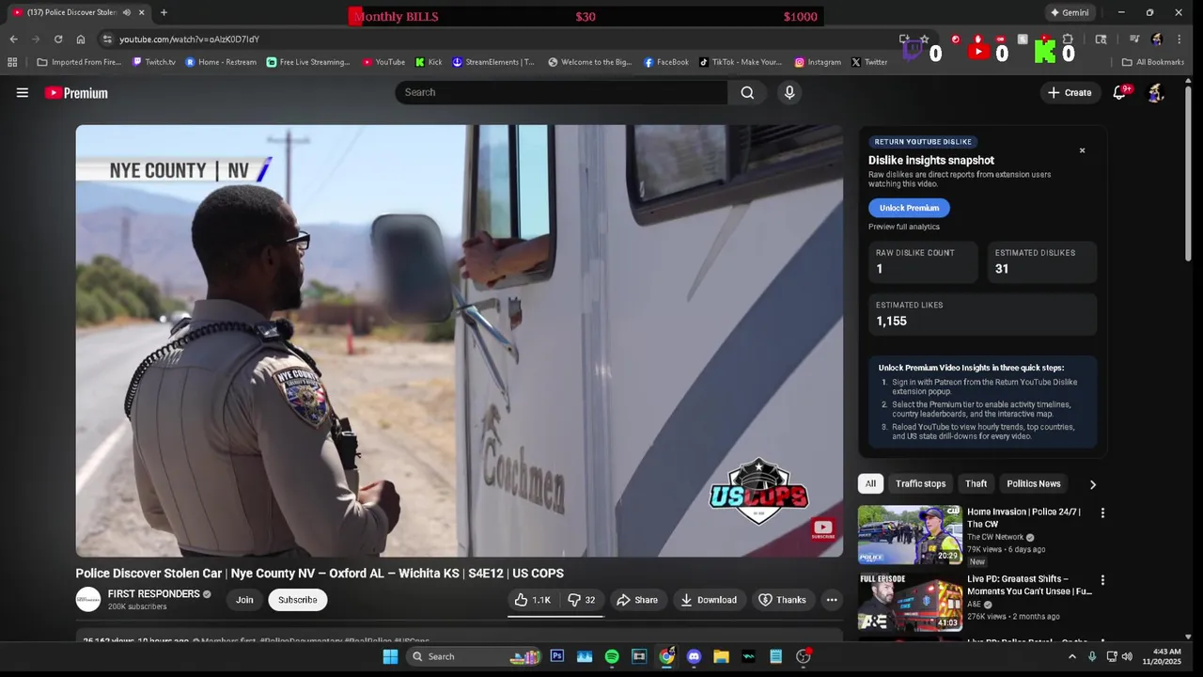
Task: Open FaceBook bookmark
Action: 666,62
